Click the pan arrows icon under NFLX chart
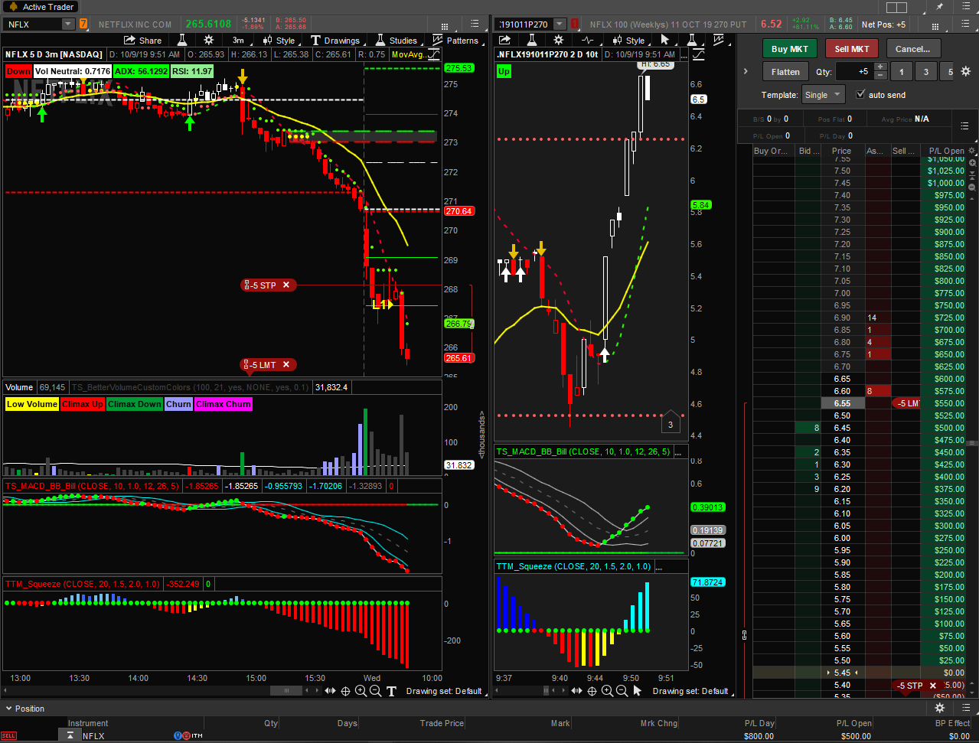Image resolution: width=979 pixels, height=743 pixels. pyautogui.click(x=330, y=691)
